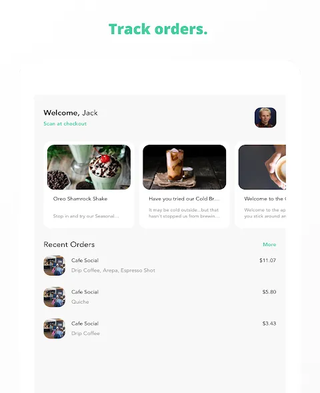
Task: Show More recent orders
Action: pos(269,244)
